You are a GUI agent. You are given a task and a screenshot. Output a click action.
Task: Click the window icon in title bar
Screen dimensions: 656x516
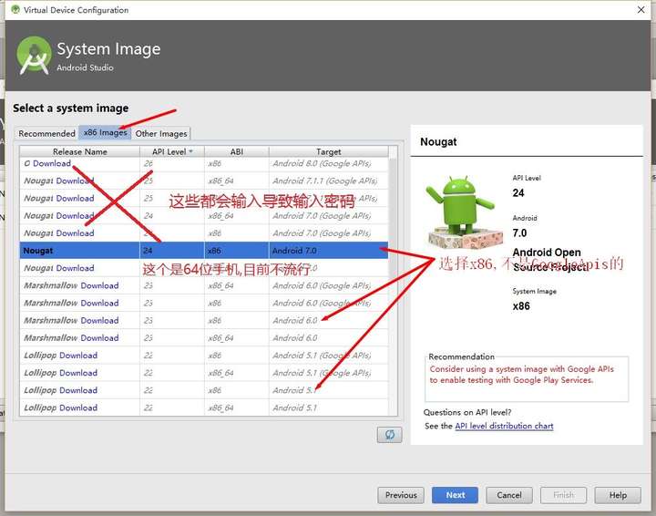pos(15,9)
